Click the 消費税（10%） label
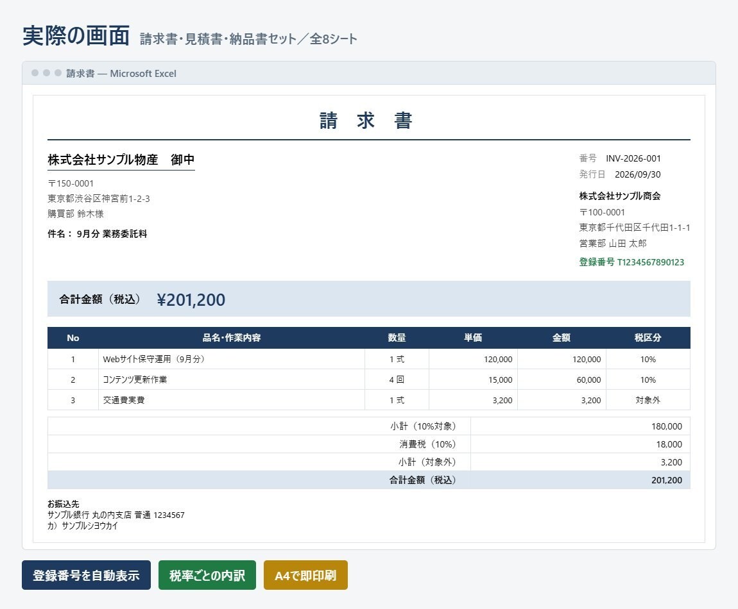 pyautogui.click(x=428, y=444)
